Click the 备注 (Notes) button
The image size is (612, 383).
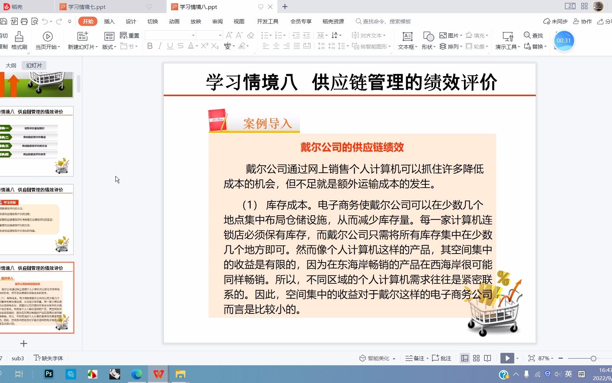(417, 358)
